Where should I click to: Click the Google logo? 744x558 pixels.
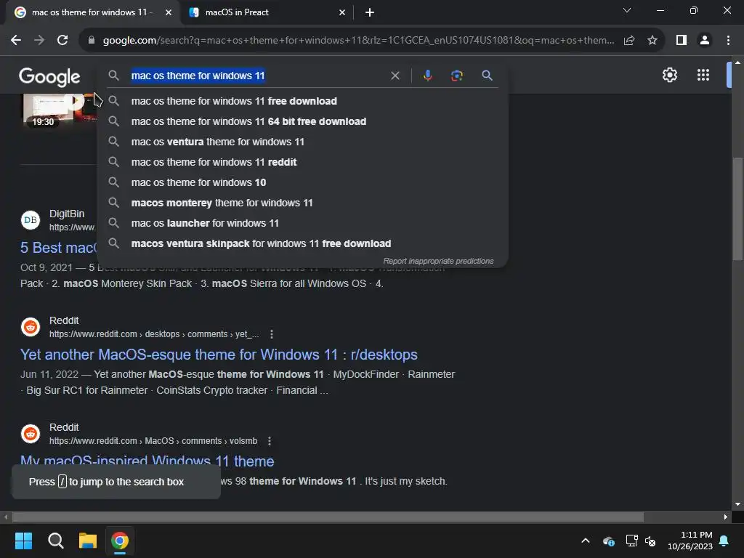coord(50,77)
